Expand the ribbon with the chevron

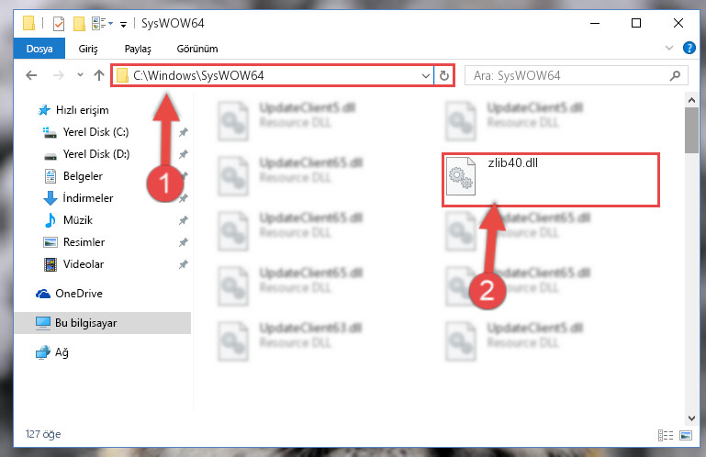[x=668, y=48]
